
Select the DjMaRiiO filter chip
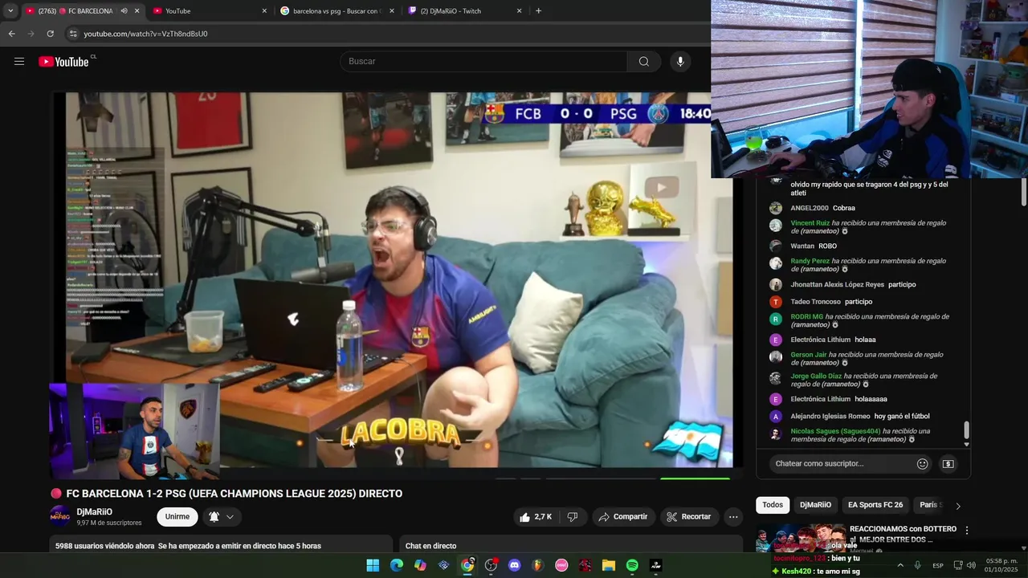coord(815,505)
